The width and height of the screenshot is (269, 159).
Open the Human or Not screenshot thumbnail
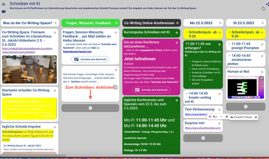246,87
